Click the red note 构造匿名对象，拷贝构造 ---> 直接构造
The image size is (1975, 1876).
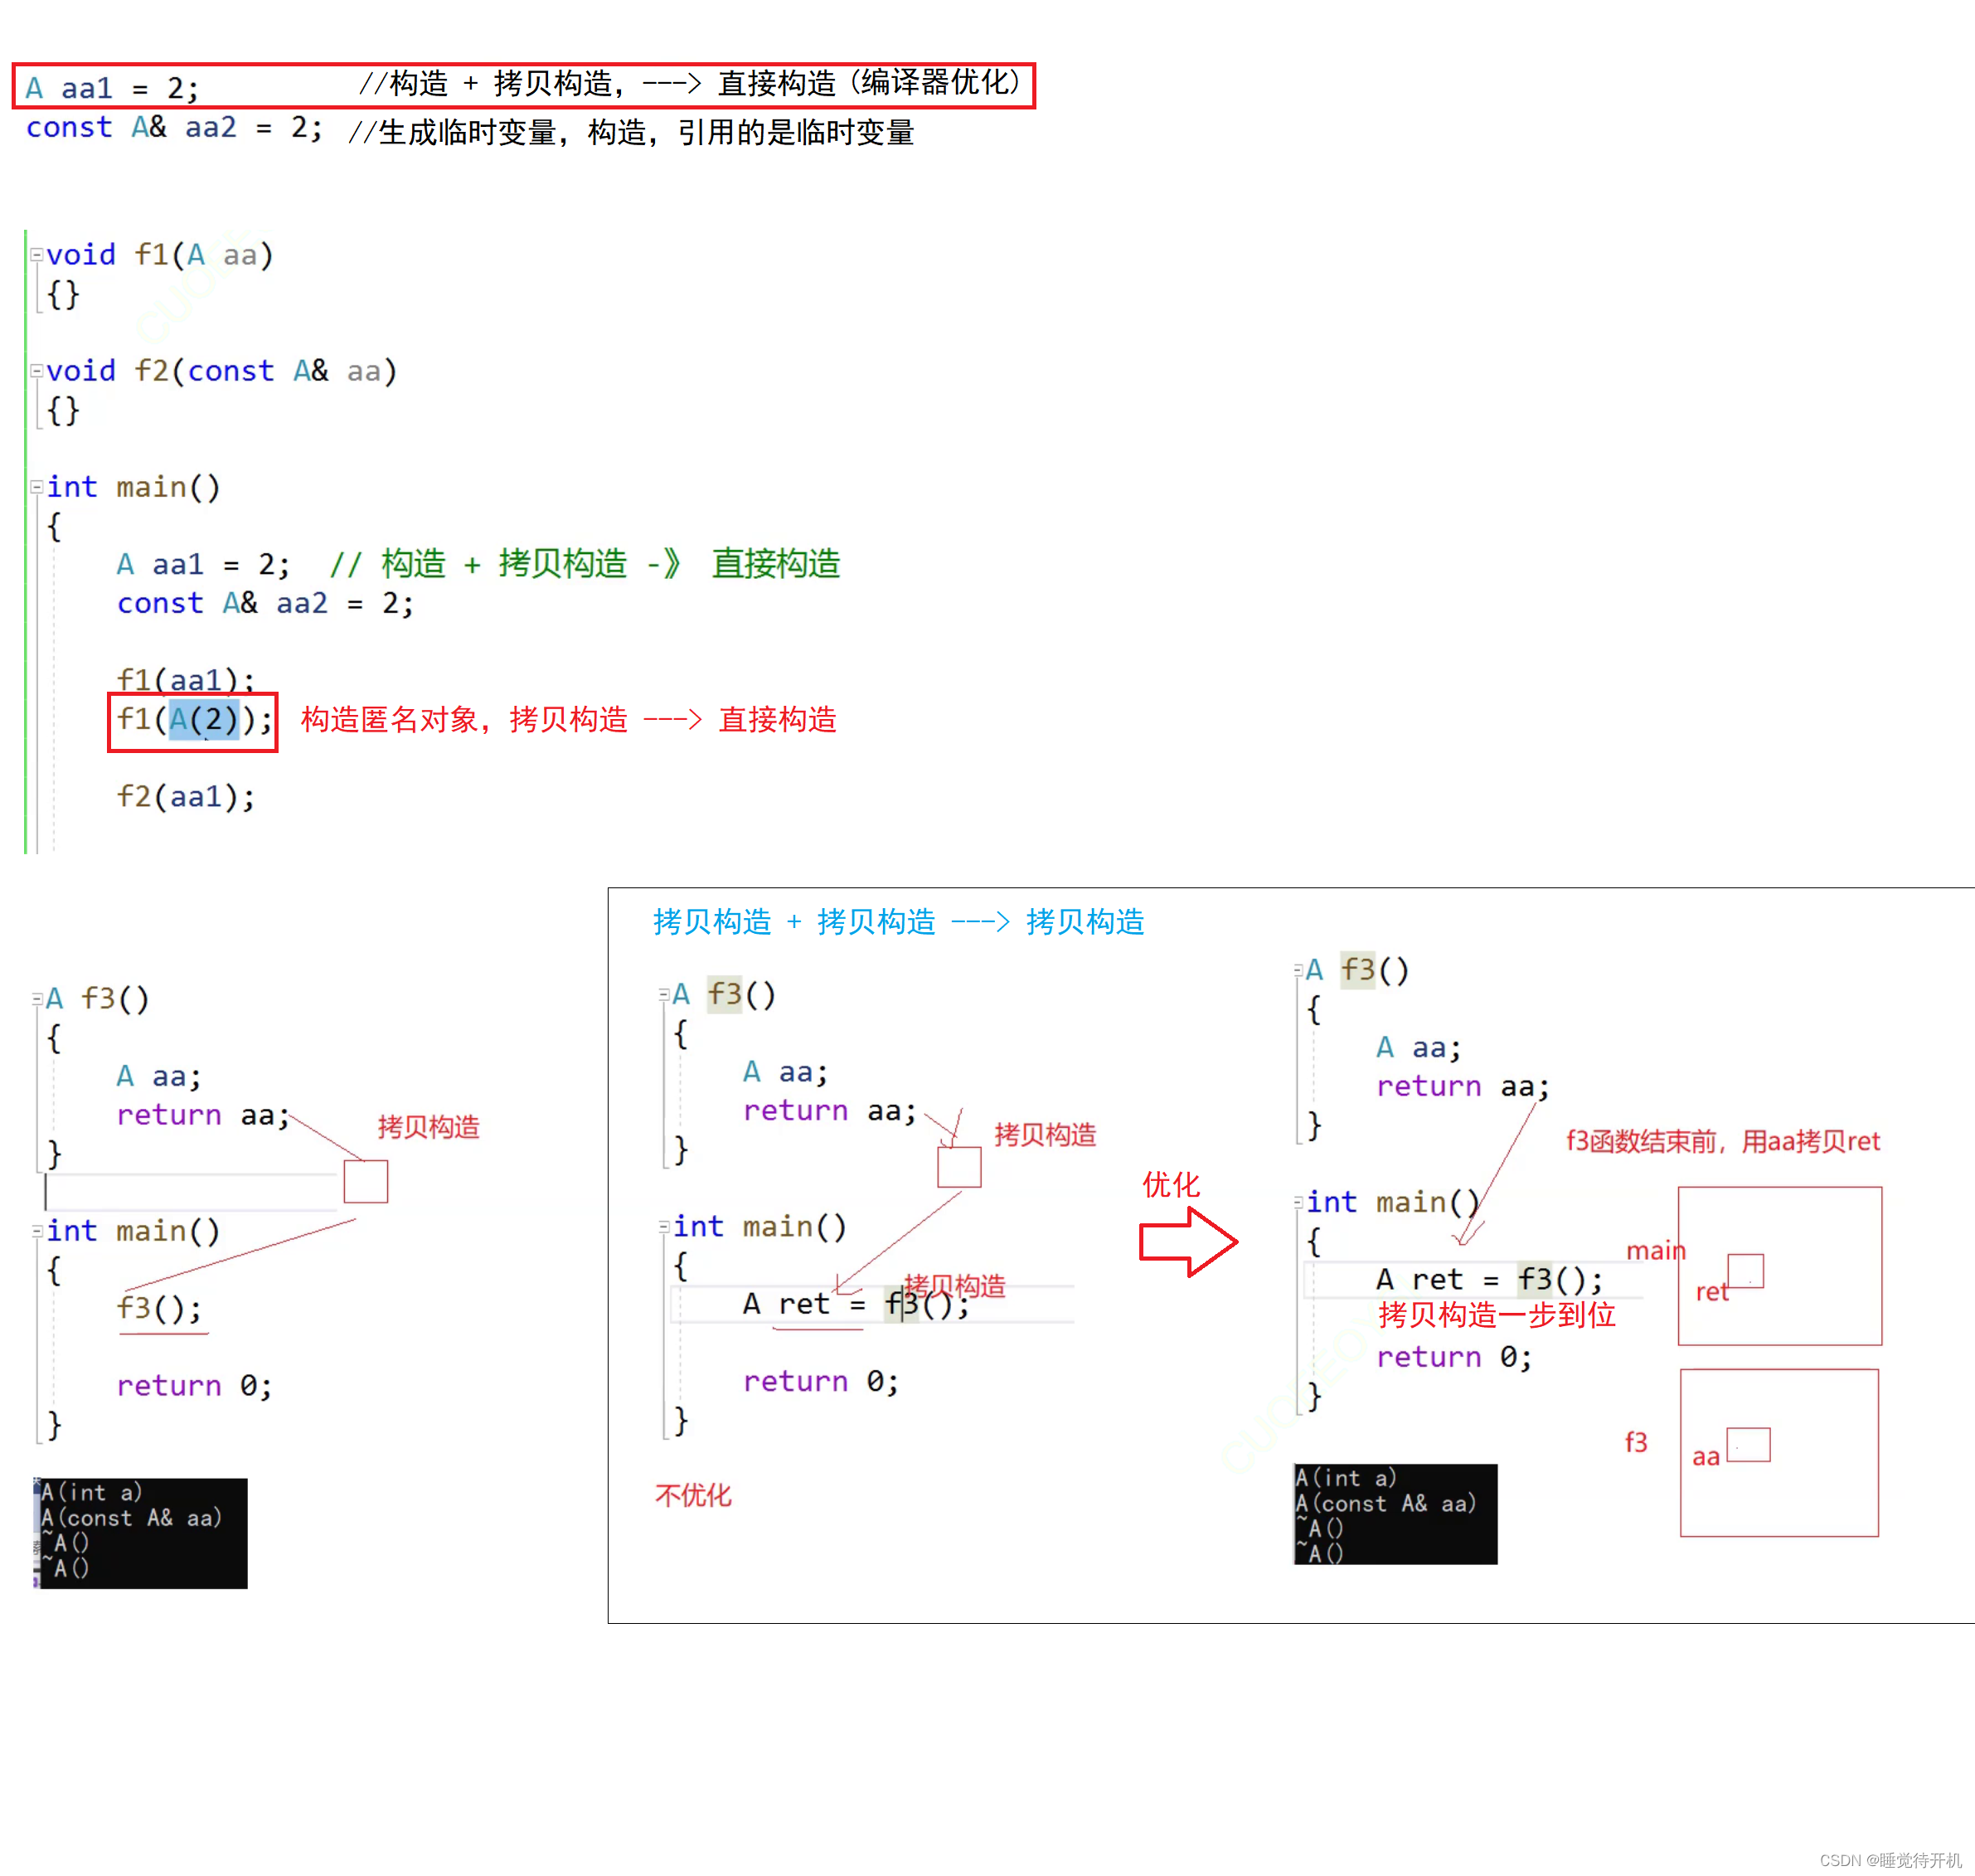(x=569, y=720)
